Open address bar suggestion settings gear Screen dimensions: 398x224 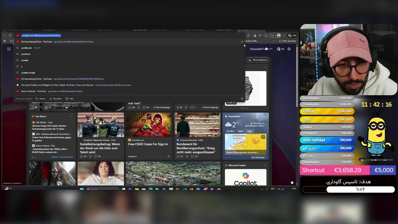[242, 99]
